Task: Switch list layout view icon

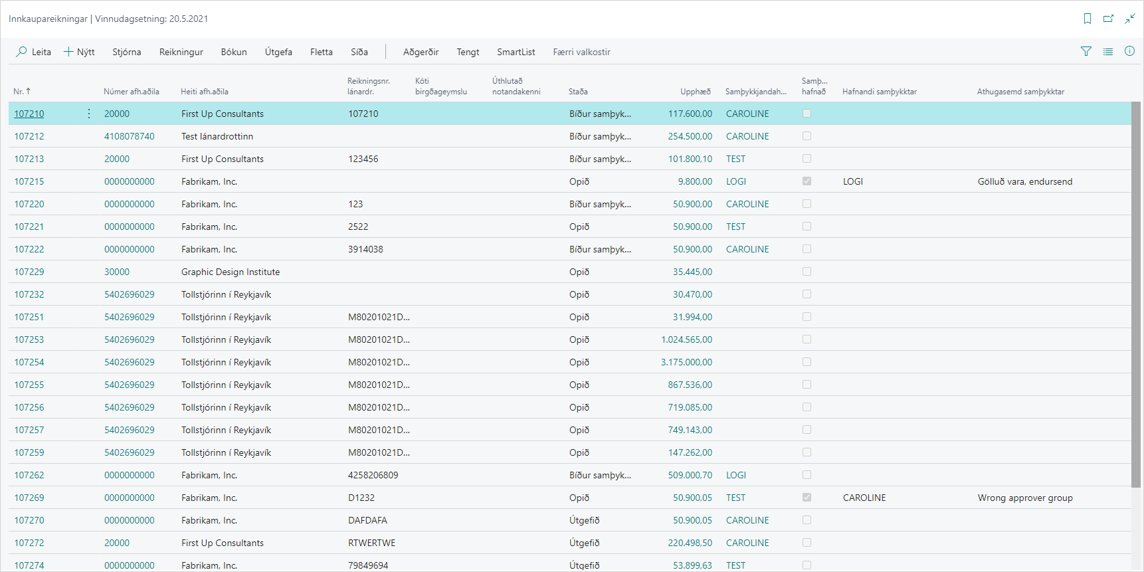Action: [1108, 51]
